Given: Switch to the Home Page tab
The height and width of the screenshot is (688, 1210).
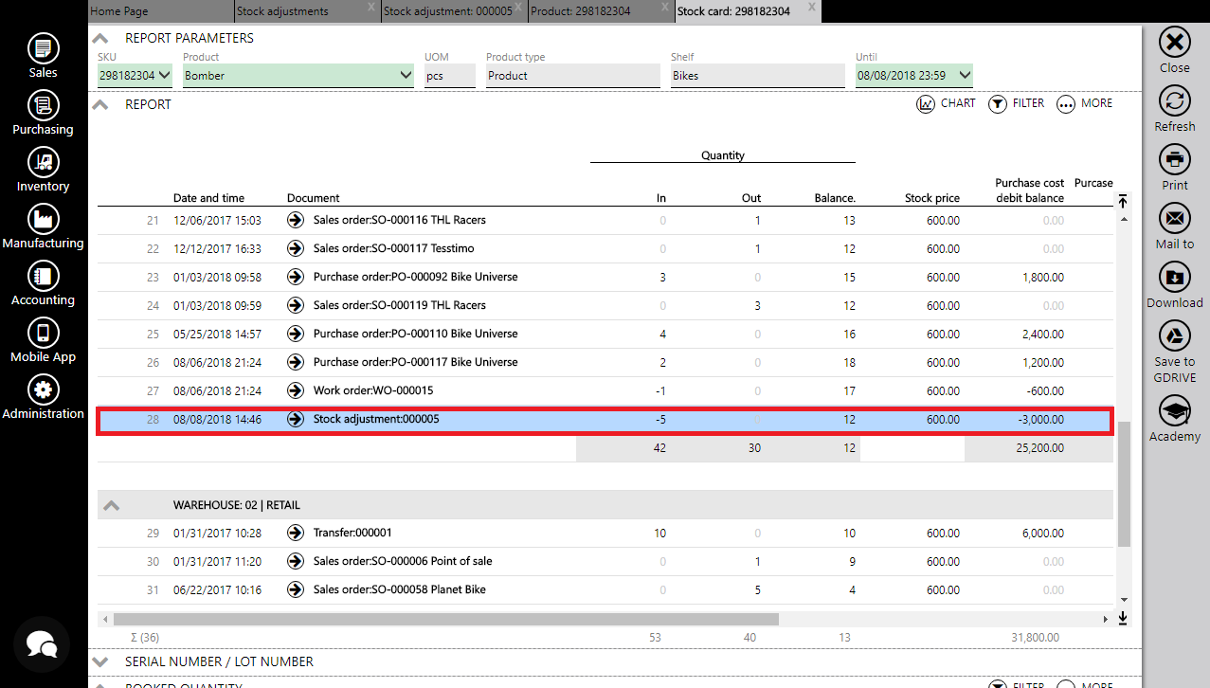Looking at the screenshot, I should click(161, 11).
